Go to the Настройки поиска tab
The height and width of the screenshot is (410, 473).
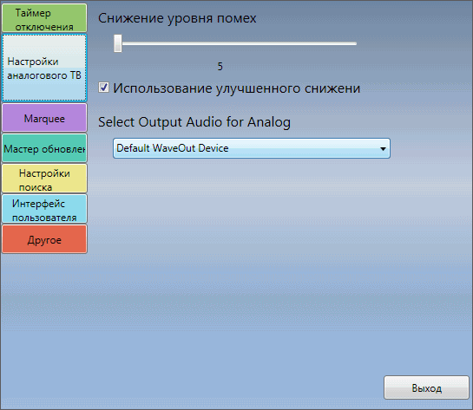[x=44, y=179]
